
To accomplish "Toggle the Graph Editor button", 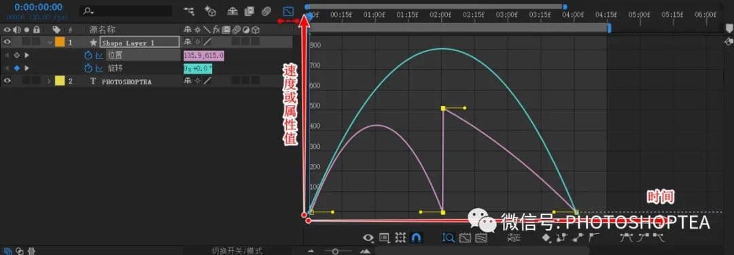I will coord(288,11).
